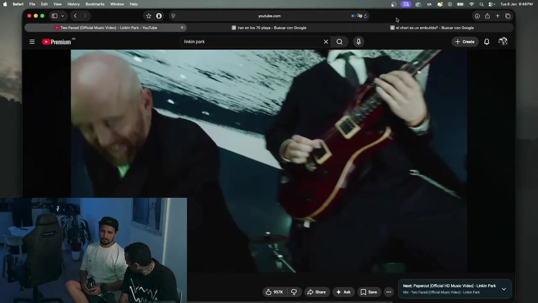Image resolution: width=538 pixels, height=303 pixels.
Task: Switch to el chori es un embutido tab
Action: 432,28
